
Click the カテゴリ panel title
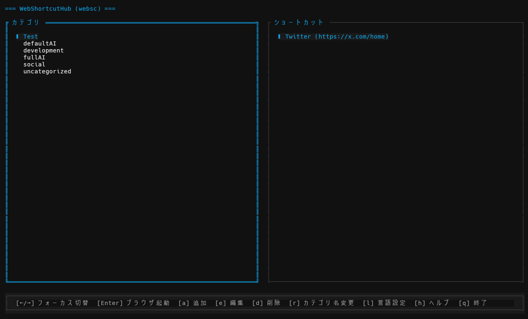26,23
